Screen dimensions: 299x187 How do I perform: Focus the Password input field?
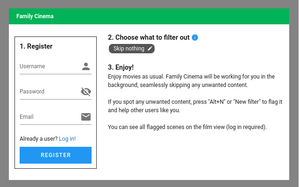(49, 92)
